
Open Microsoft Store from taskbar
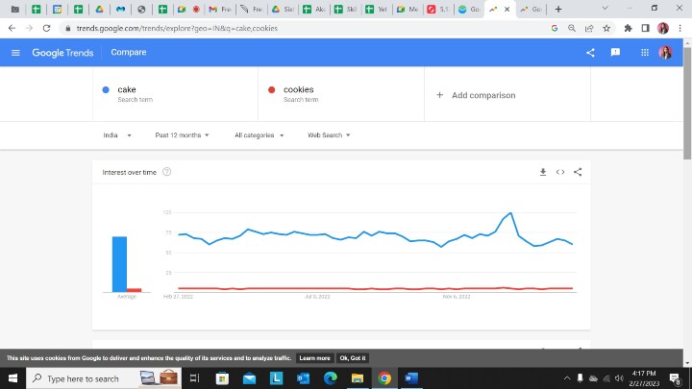pyautogui.click(x=222, y=378)
